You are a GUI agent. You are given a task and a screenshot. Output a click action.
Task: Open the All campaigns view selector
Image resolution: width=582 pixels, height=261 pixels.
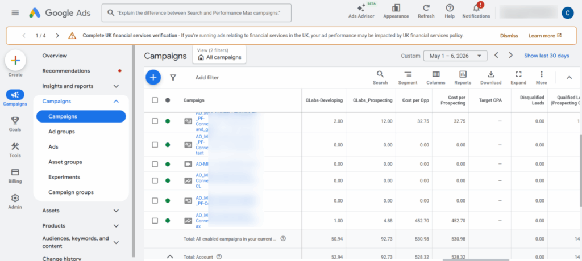point(219,54)
